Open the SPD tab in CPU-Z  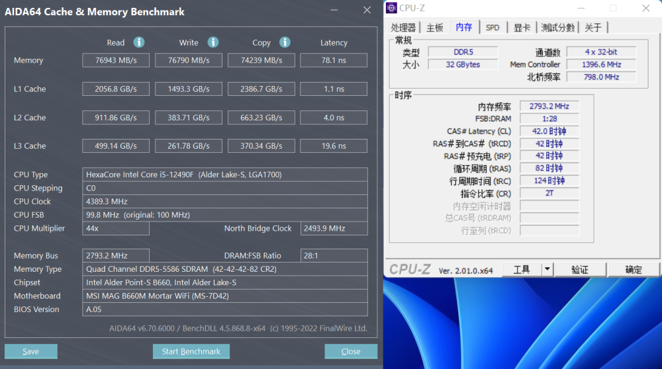(x=493, y=28)
